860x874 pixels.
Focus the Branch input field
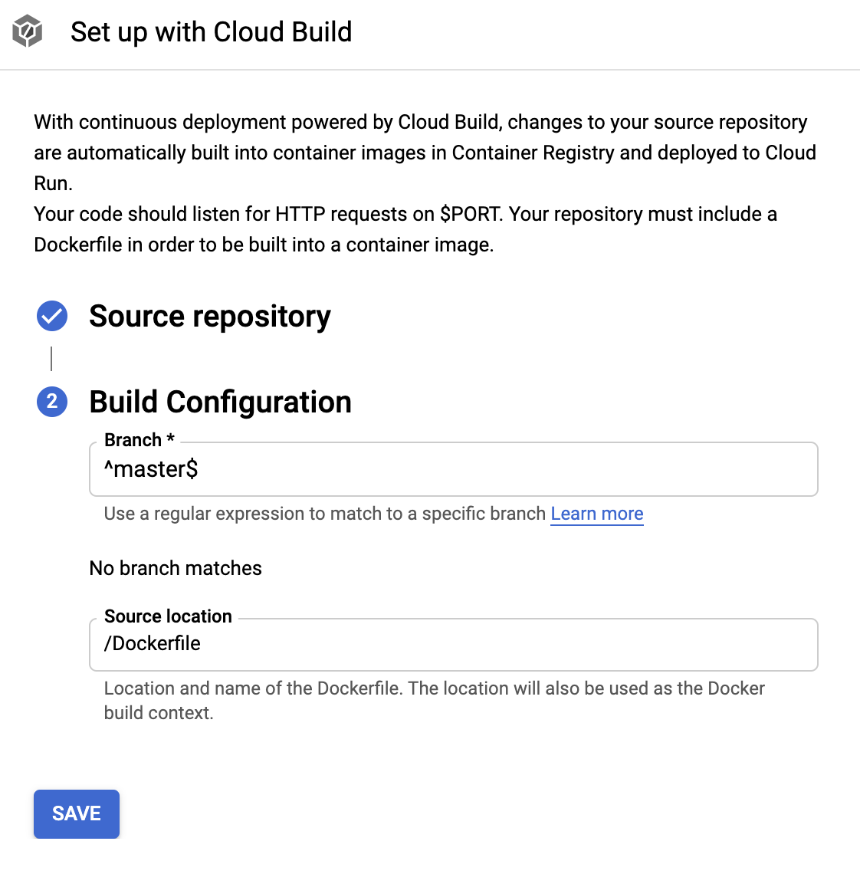pyautogui.click(x=453, y=469)
